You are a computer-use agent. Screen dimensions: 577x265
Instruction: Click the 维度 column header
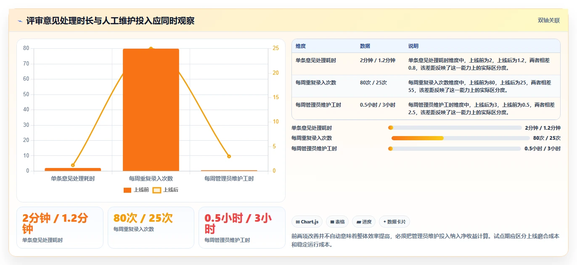pyautogui.click(x=301, y=46)
